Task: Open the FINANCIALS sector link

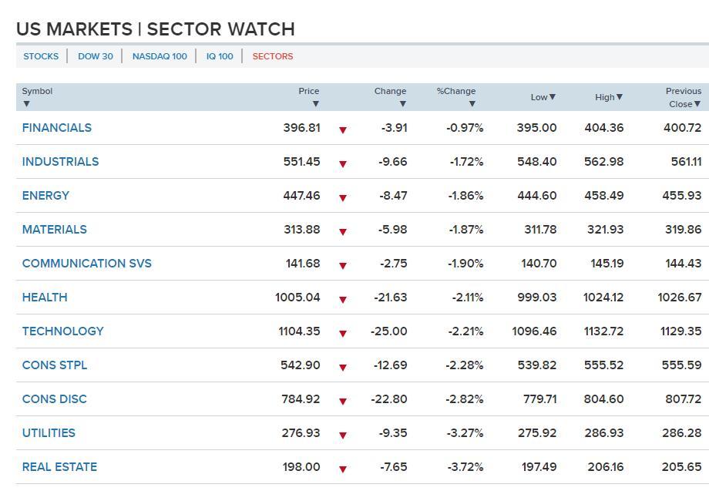Action: tap(57, 128)
